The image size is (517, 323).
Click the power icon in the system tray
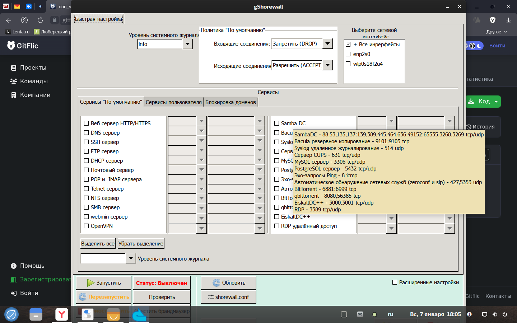pyautogui.click(x=505, y=314)
